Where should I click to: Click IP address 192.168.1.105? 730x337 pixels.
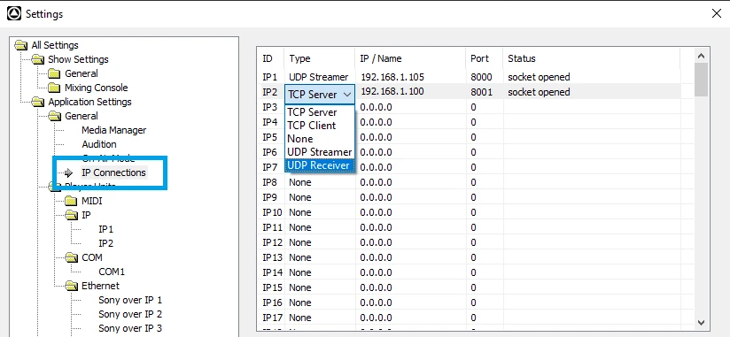392,77
